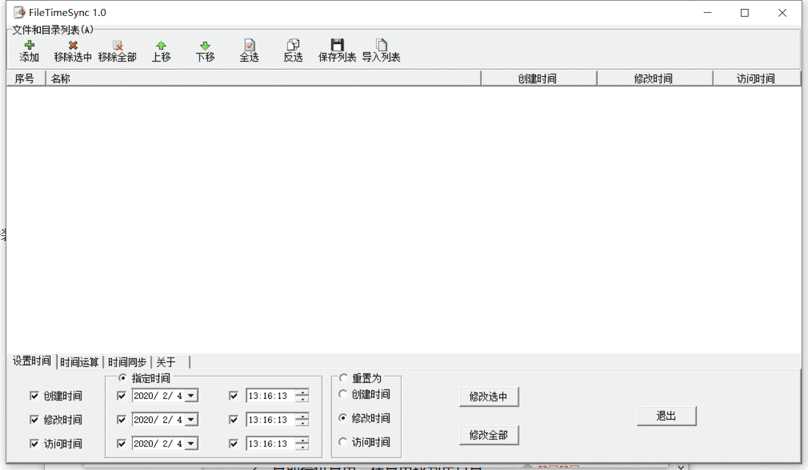
Task: Click the time spinner down arrow in the 访问时间 row
Action: 302,446
